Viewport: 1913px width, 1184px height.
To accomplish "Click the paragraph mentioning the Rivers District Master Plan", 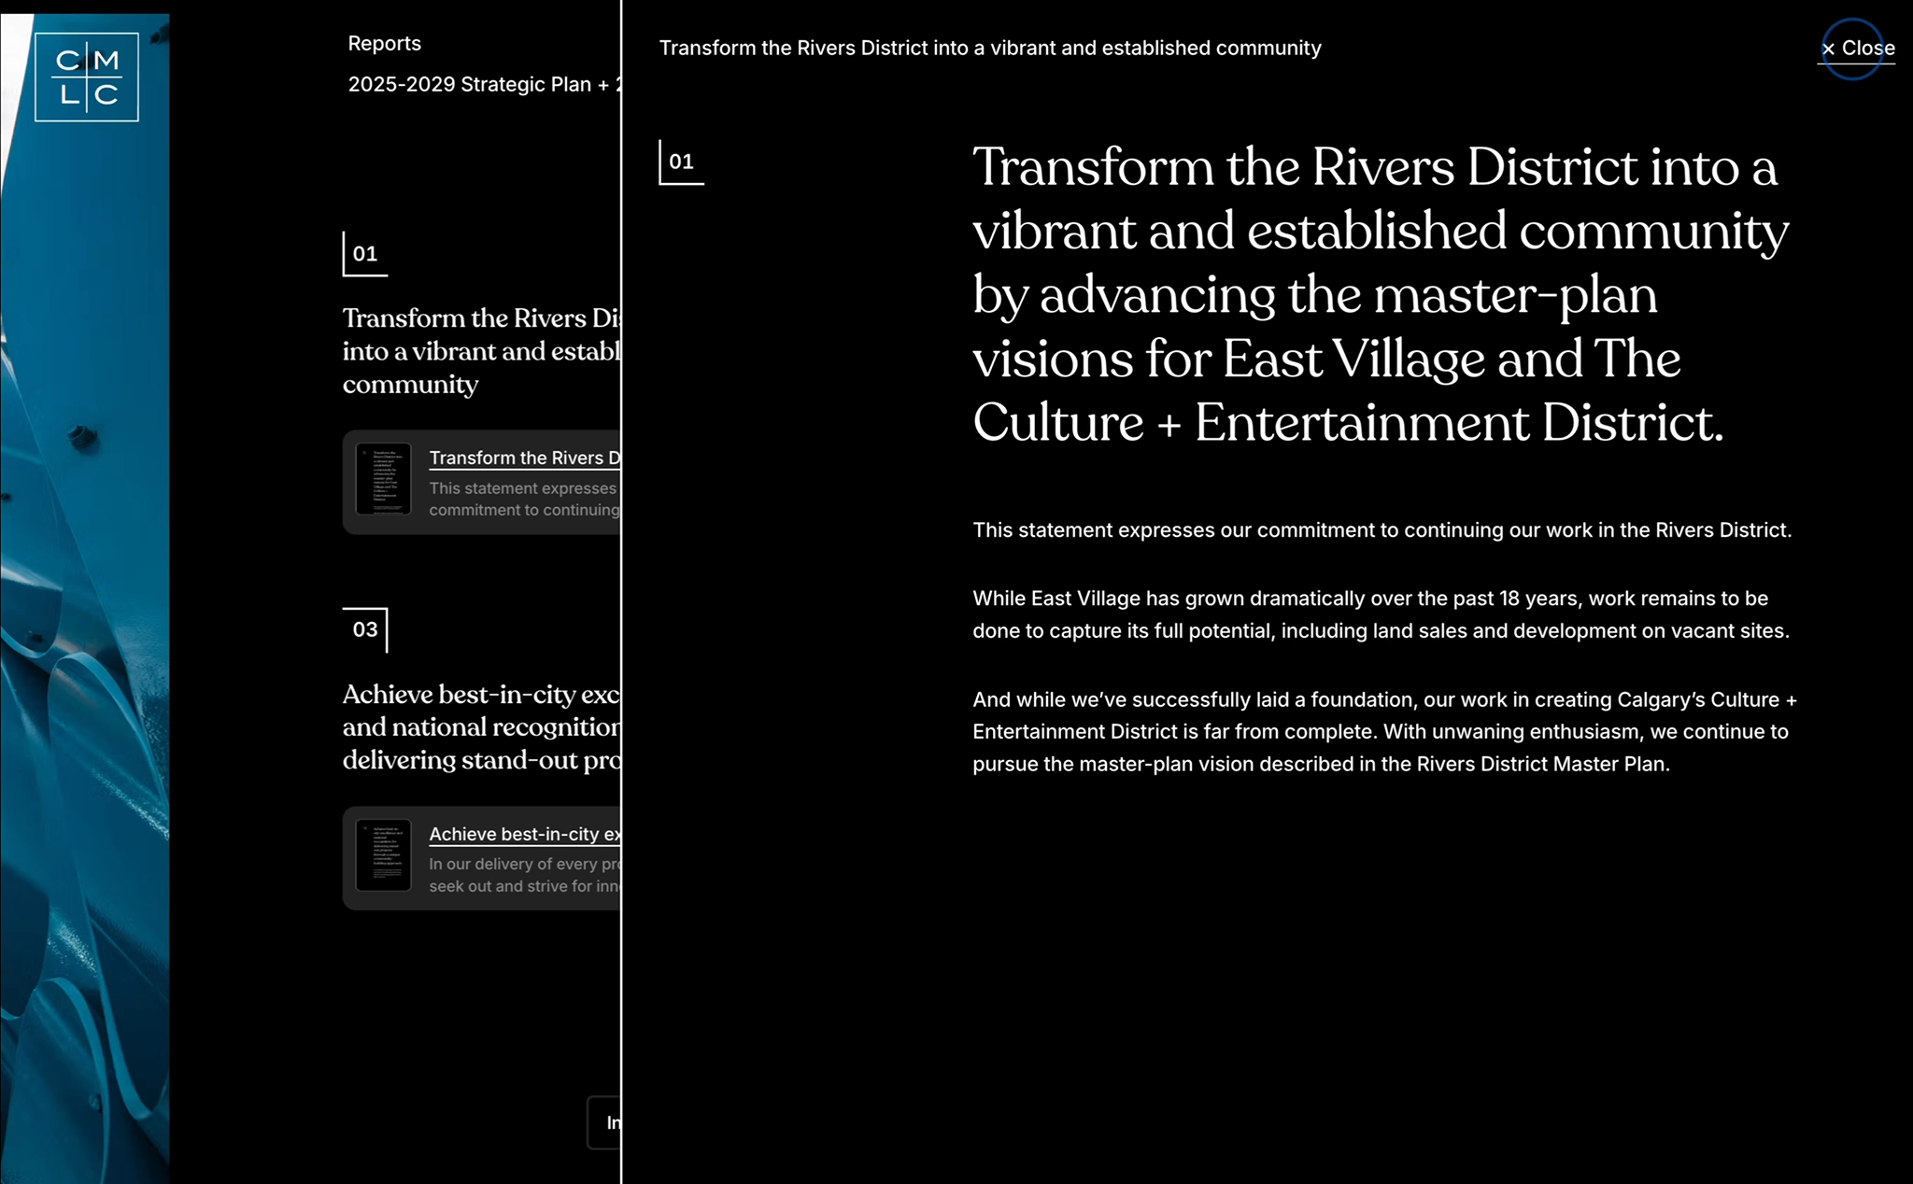I will pyautogui.click(x=1382, y=732).
